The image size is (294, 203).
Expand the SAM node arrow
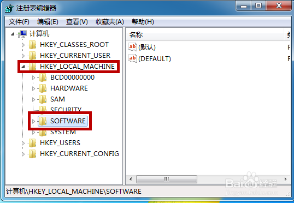33,99
